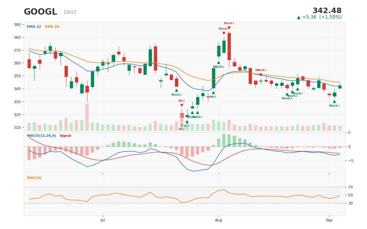Click the MACD axis value 0
This screenshot has width=367, height=229.
349,147
